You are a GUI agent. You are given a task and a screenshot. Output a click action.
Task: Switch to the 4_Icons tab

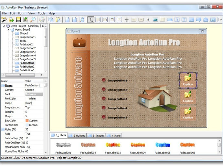click(x=114, y=135)
